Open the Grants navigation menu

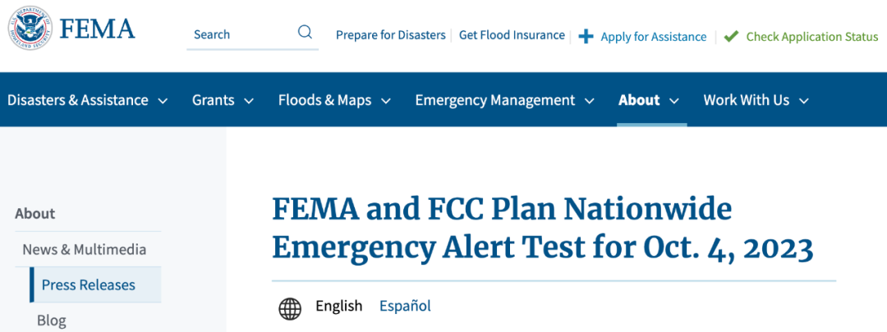[x=213, y=100]
